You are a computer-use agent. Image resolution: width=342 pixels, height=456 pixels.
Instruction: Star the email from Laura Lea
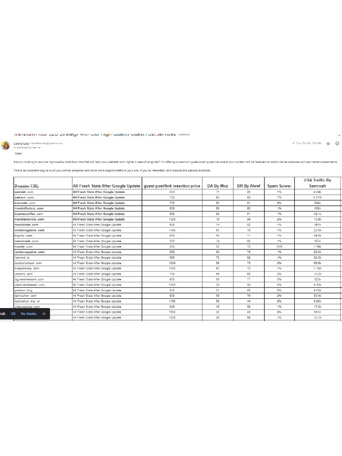point(328,143)
